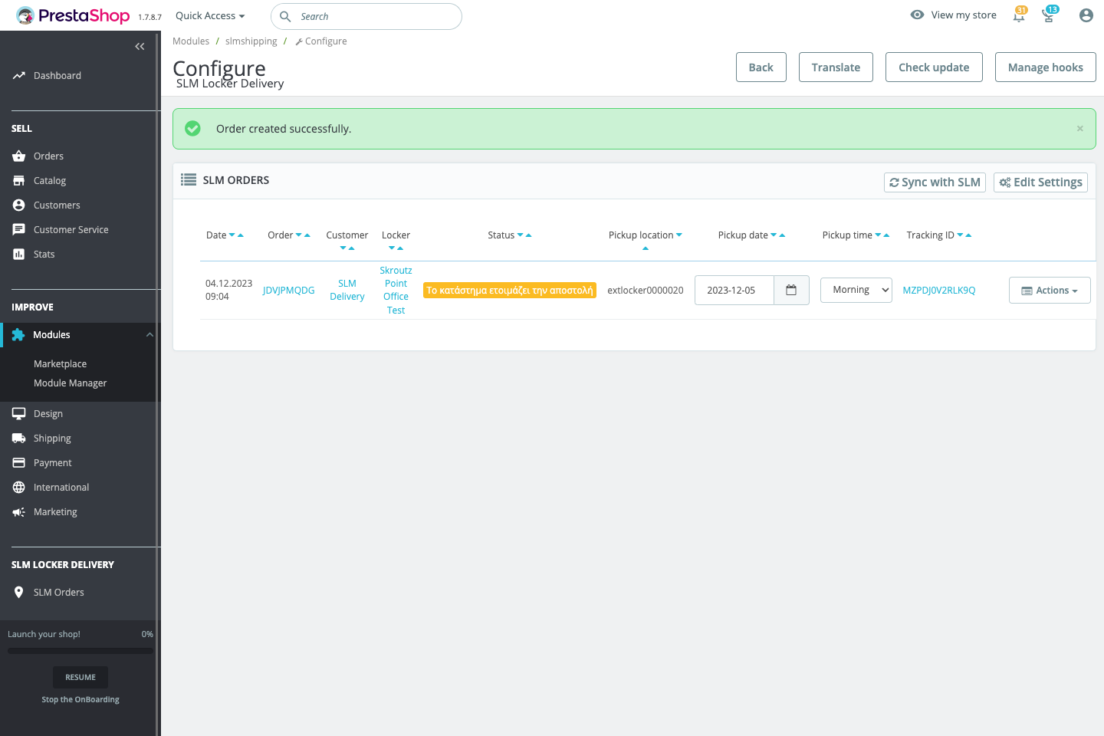The image size is (1104, 736).
Task: Click the Modules breadcrumb link
Action: (x=191, y=41)
